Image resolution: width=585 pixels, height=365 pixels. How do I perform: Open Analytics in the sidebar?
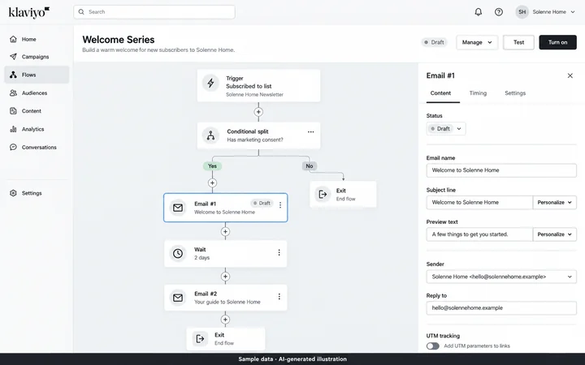click(37, 129)
